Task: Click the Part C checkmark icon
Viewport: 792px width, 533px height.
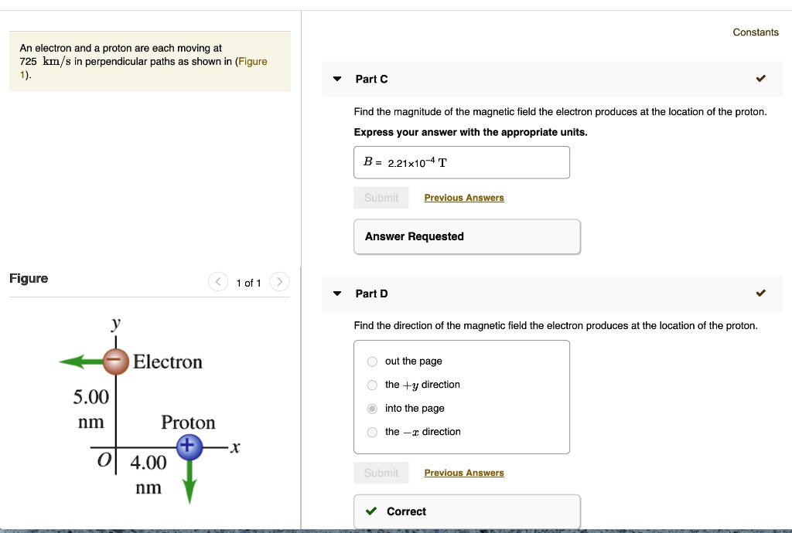Action: (x=760, y=79)
